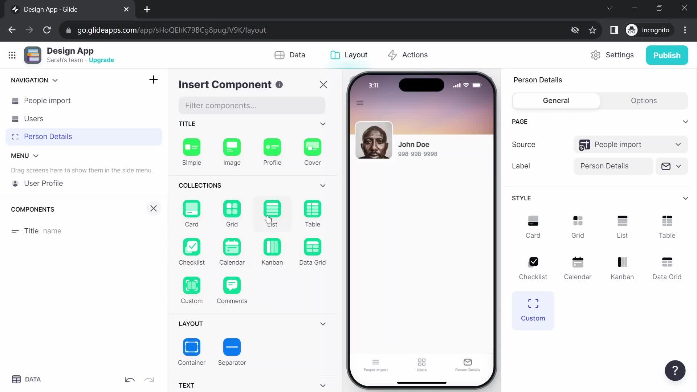Open the Source dropdown for People import
The width and height of the screenshot is (697, 392).
pos(631,144)
